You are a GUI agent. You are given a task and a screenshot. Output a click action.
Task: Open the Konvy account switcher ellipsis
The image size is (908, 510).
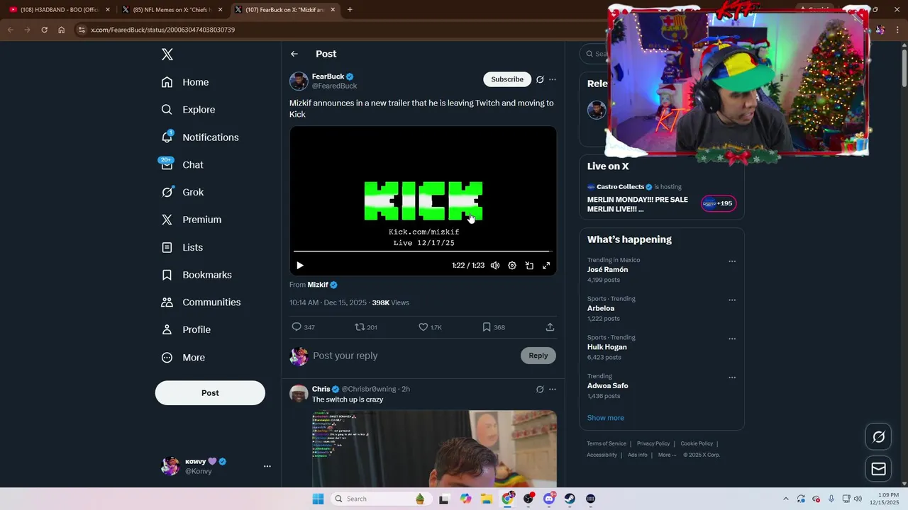[267, 466]
